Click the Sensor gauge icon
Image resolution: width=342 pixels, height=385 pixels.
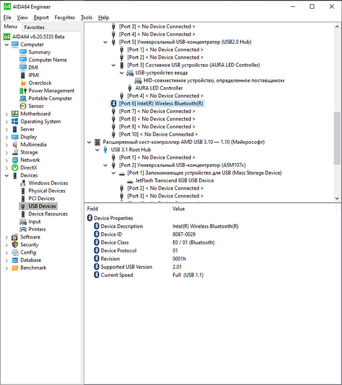23,106
